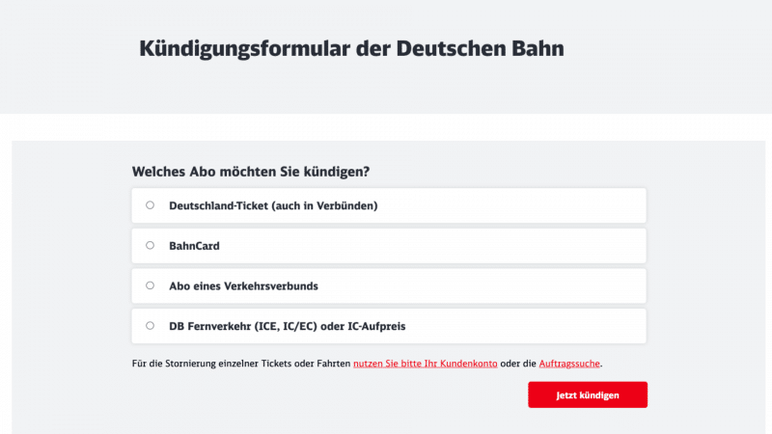Click the "Für die Stornierung einzelner Tickets" text

click(x=241, y=364)
